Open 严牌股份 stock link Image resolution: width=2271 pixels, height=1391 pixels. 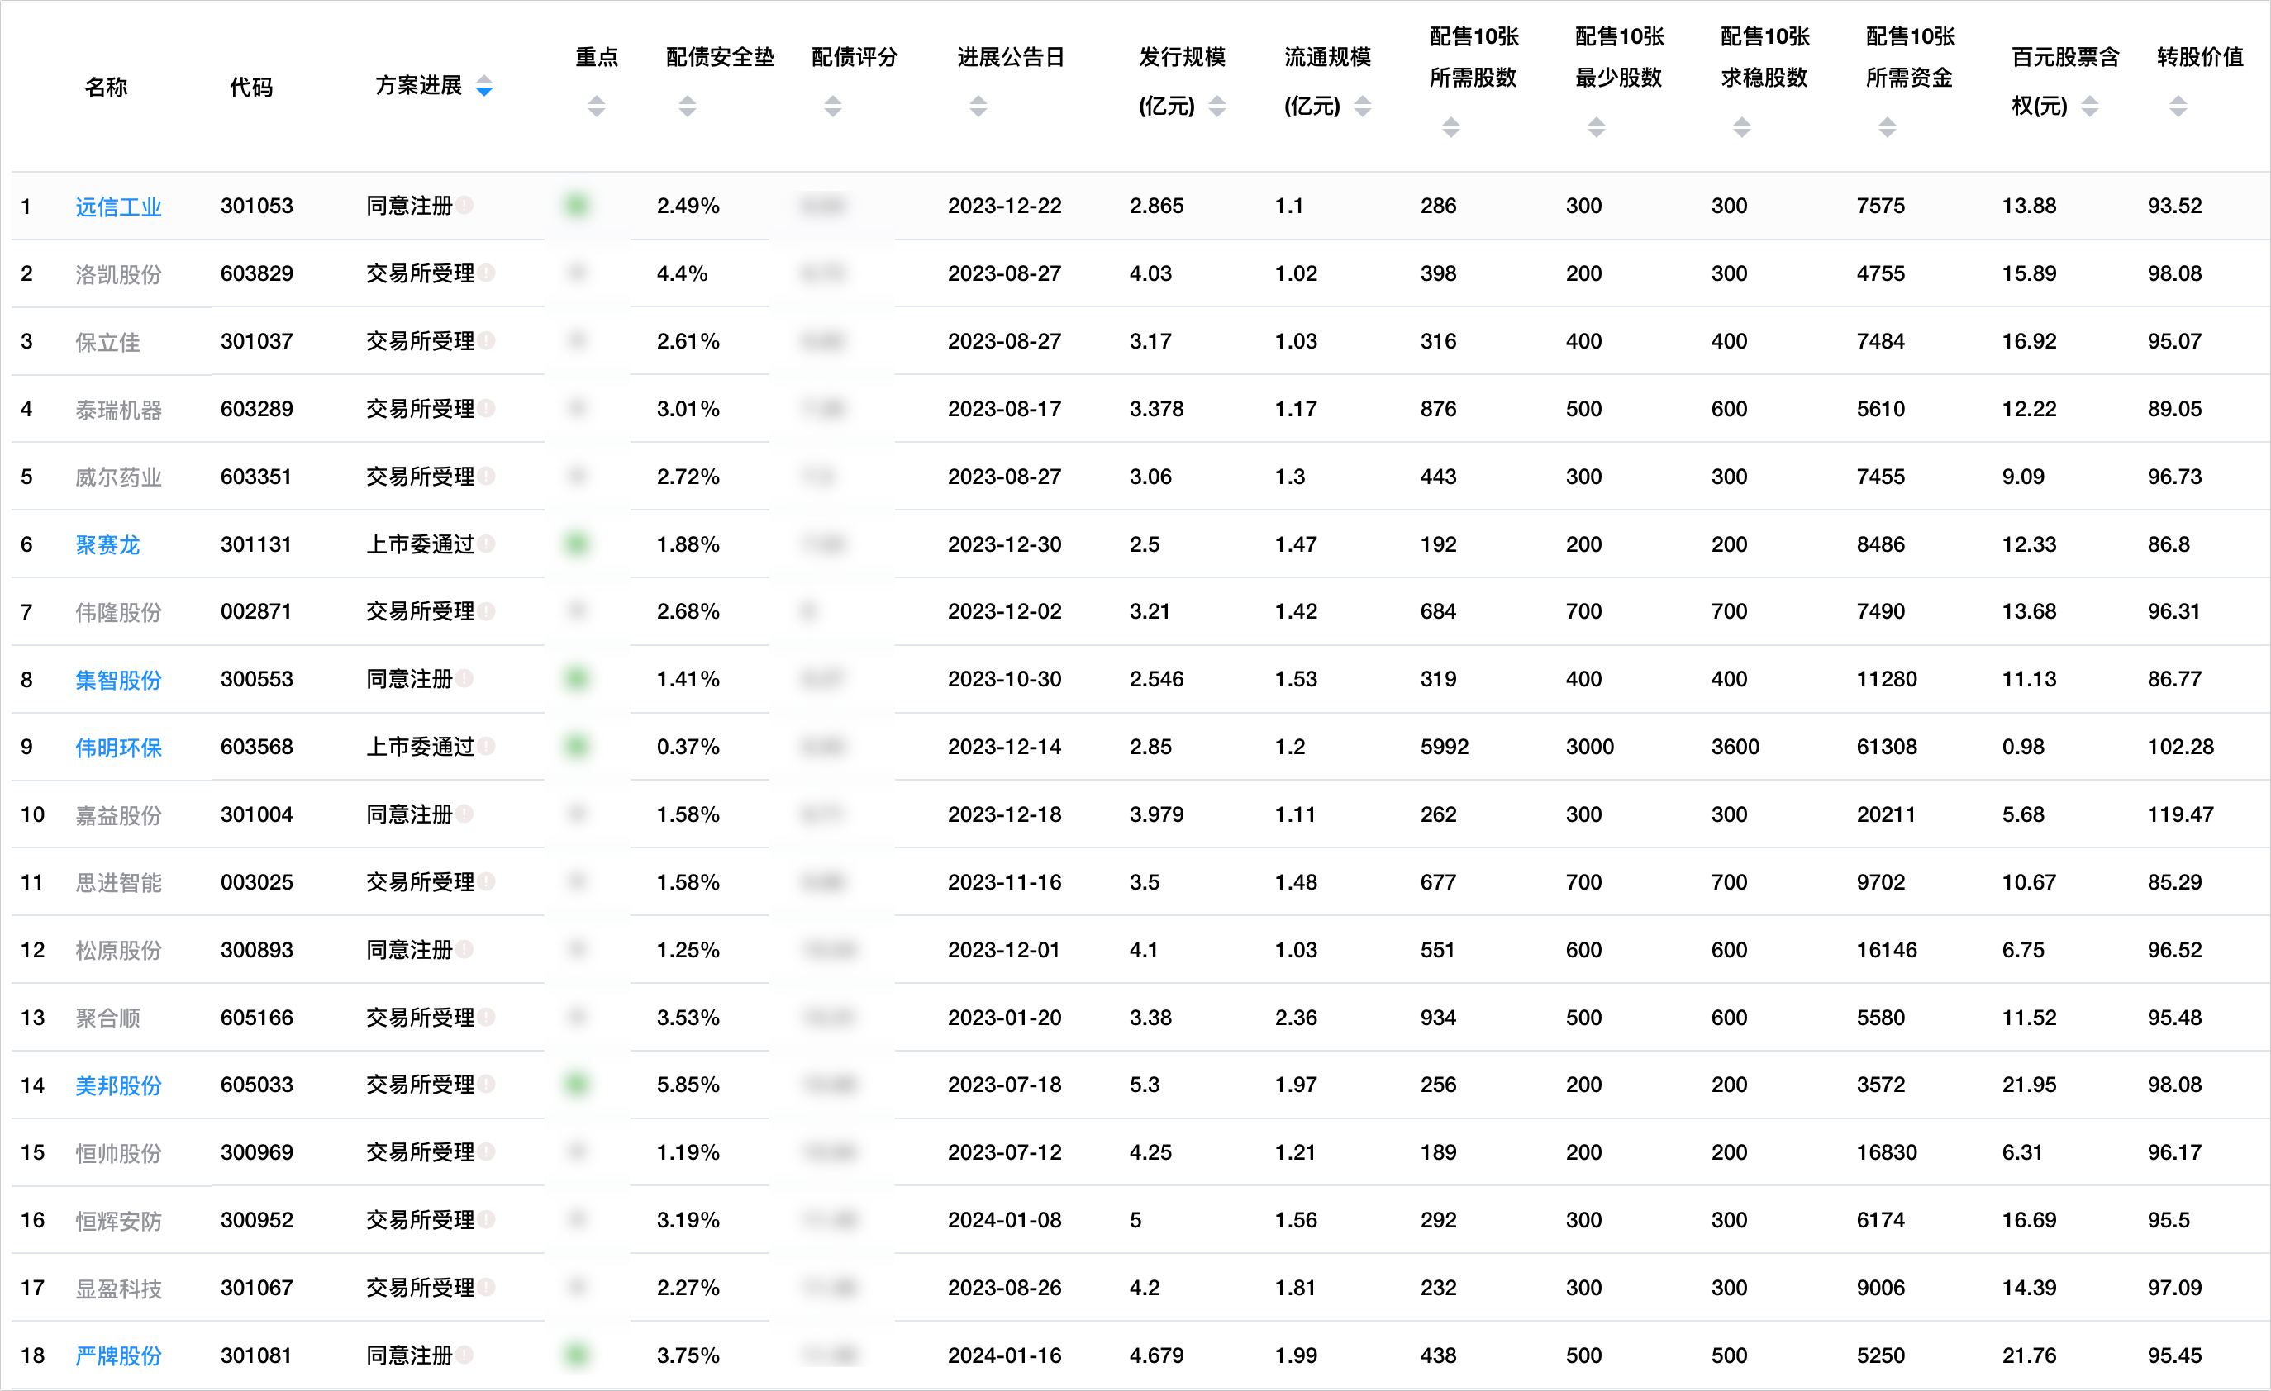coord(118,1355)
